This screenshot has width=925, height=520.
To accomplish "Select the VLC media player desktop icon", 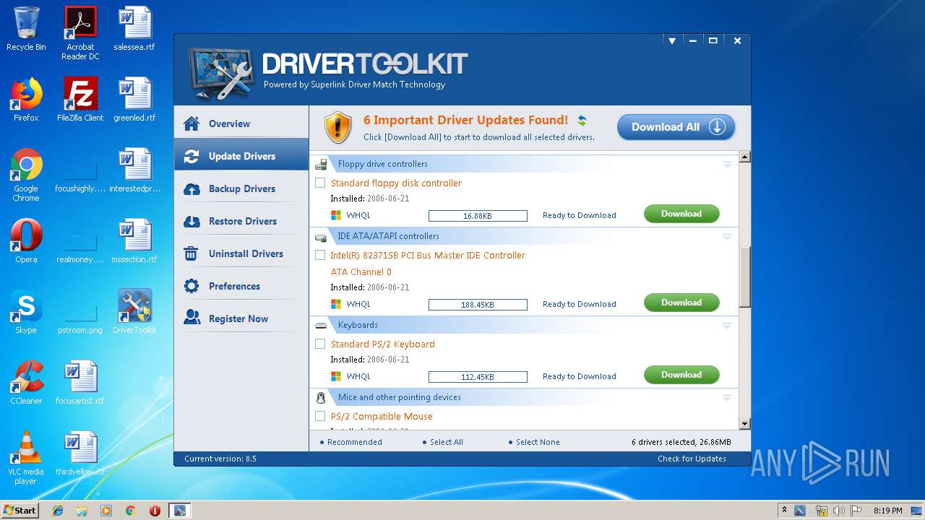I will [26, 458].
